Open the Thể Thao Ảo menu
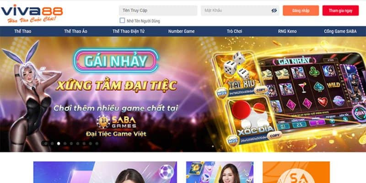 click(75, 31)
